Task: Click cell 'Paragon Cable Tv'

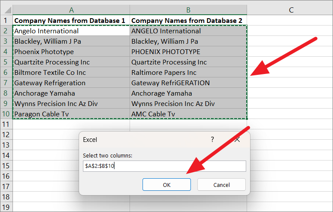Action: coord(71,114)
